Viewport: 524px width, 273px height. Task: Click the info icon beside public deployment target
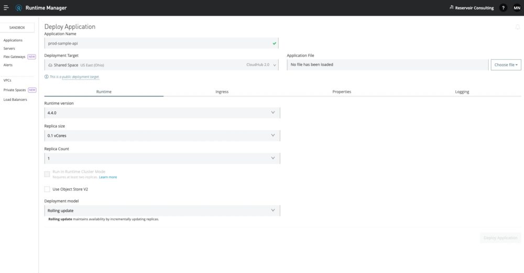(x=47, y=77)
